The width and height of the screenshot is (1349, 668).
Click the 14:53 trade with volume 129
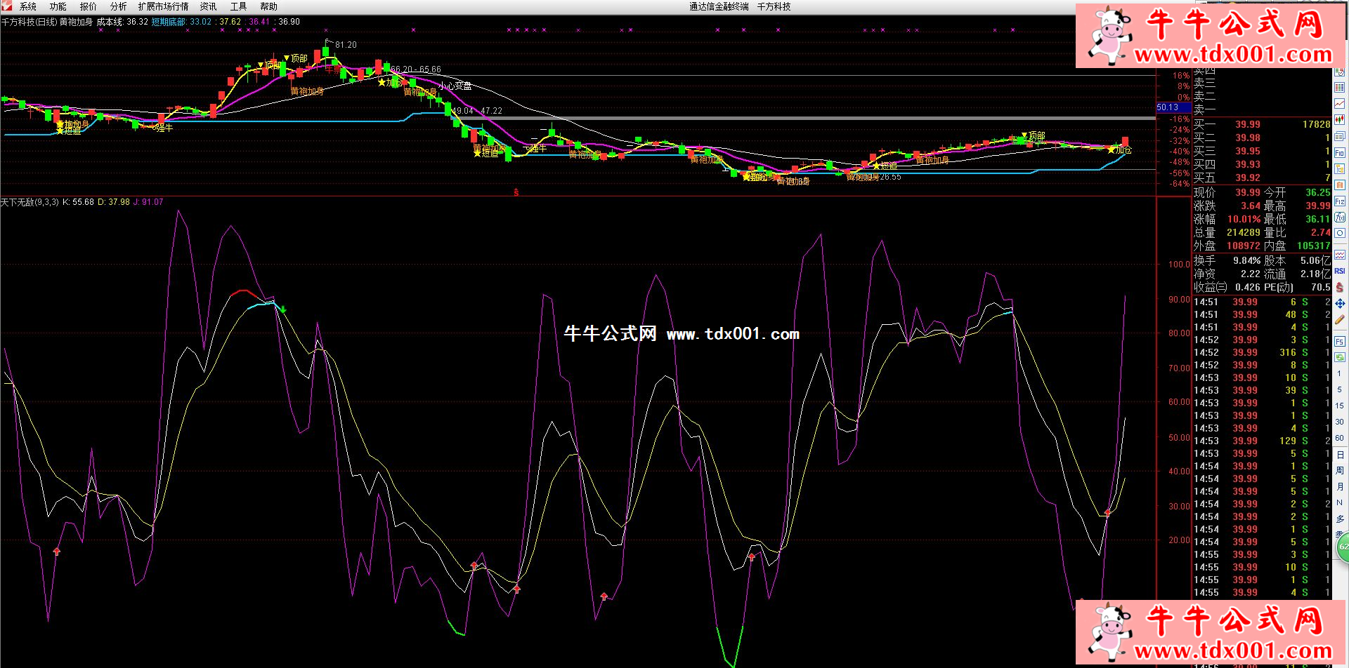coord(1262,441)
